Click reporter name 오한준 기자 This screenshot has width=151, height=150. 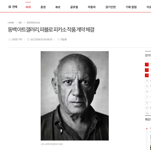[17, 40]
